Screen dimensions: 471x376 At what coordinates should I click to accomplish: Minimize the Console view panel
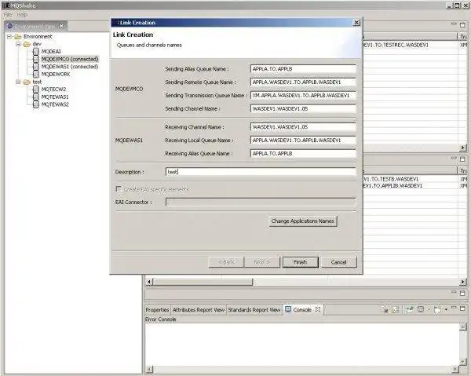tap(454, 307)
